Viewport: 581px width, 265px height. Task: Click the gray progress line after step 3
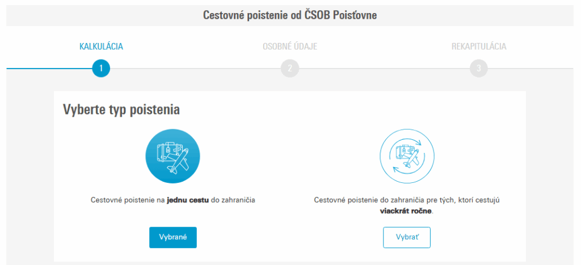(x=531, y=69)
